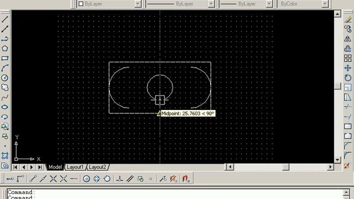The width and height of the screenshot is (354, 199).
Task: Activate the Snap to Nearest icon
Action: click(163, 179)
